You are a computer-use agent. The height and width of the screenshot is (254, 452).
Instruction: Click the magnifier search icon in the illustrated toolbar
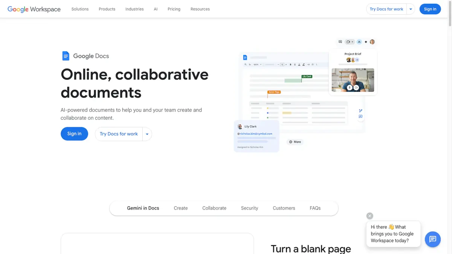[x=246, y=64]
